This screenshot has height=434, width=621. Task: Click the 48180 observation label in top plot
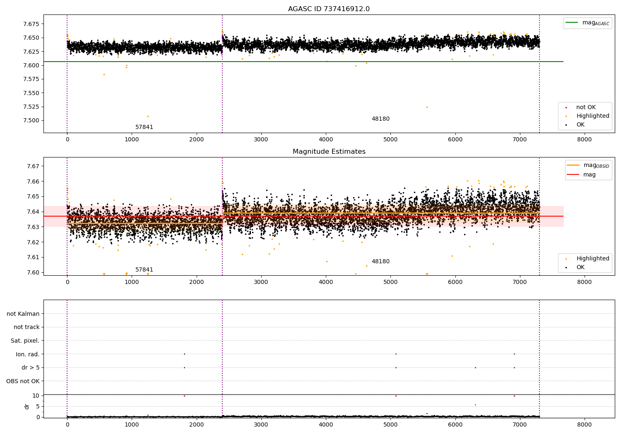pyautogui.click(x=380, y=119)
